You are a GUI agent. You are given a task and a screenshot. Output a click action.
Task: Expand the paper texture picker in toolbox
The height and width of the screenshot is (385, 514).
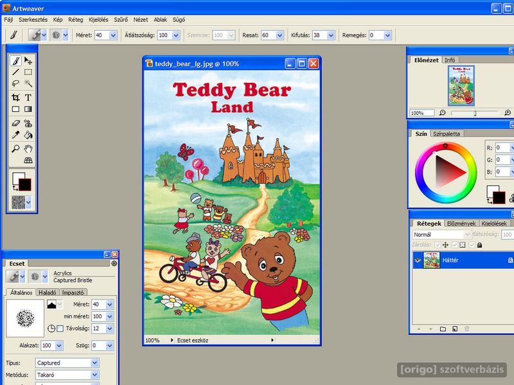click(28, 203)
